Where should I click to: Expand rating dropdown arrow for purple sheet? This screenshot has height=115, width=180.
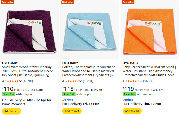(21, 81)
